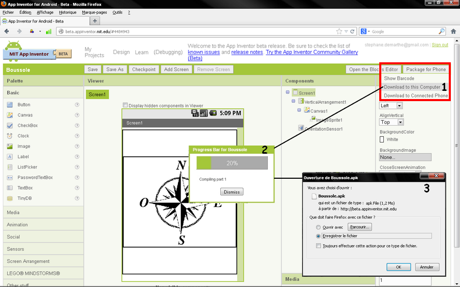Screen dimensions: 460x287
Task: Choose the PasswordTextBox component icon
Action: 10,177
